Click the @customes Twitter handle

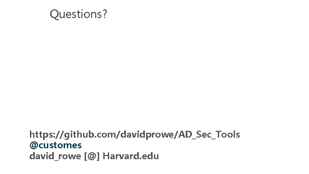[x=55, y=145]
